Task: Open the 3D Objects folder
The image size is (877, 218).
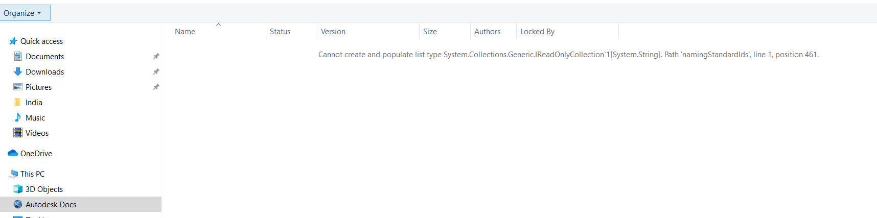Action: (x=44, y=189)
